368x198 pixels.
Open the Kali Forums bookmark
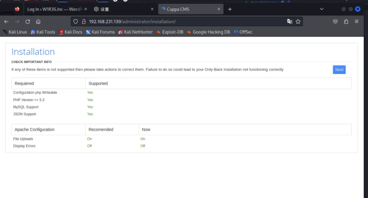point(100,32)
